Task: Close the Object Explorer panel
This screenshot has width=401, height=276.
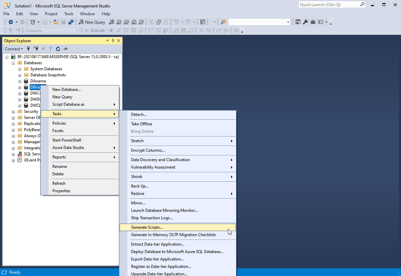Action: pos(119,41)
